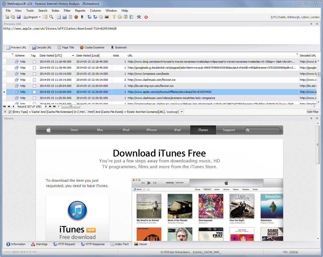Screen dimensions: 323x257
Task: Click the iTunes music note logo
Action: click(x=77, y=211)
